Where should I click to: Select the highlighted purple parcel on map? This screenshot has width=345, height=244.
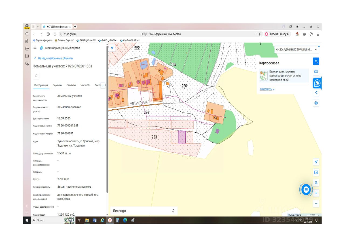[x=182, y=137]
